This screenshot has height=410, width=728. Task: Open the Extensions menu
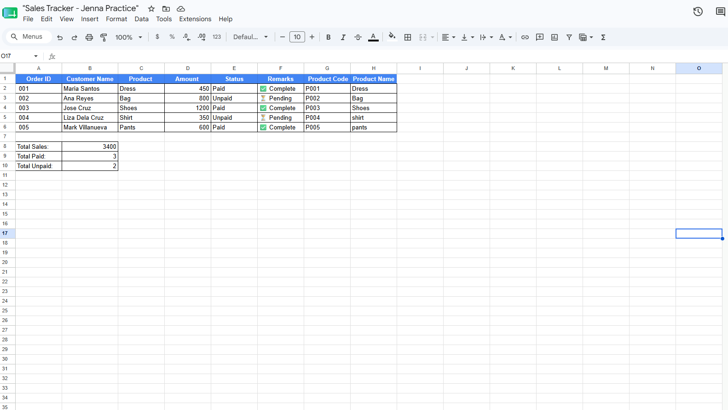195,19
